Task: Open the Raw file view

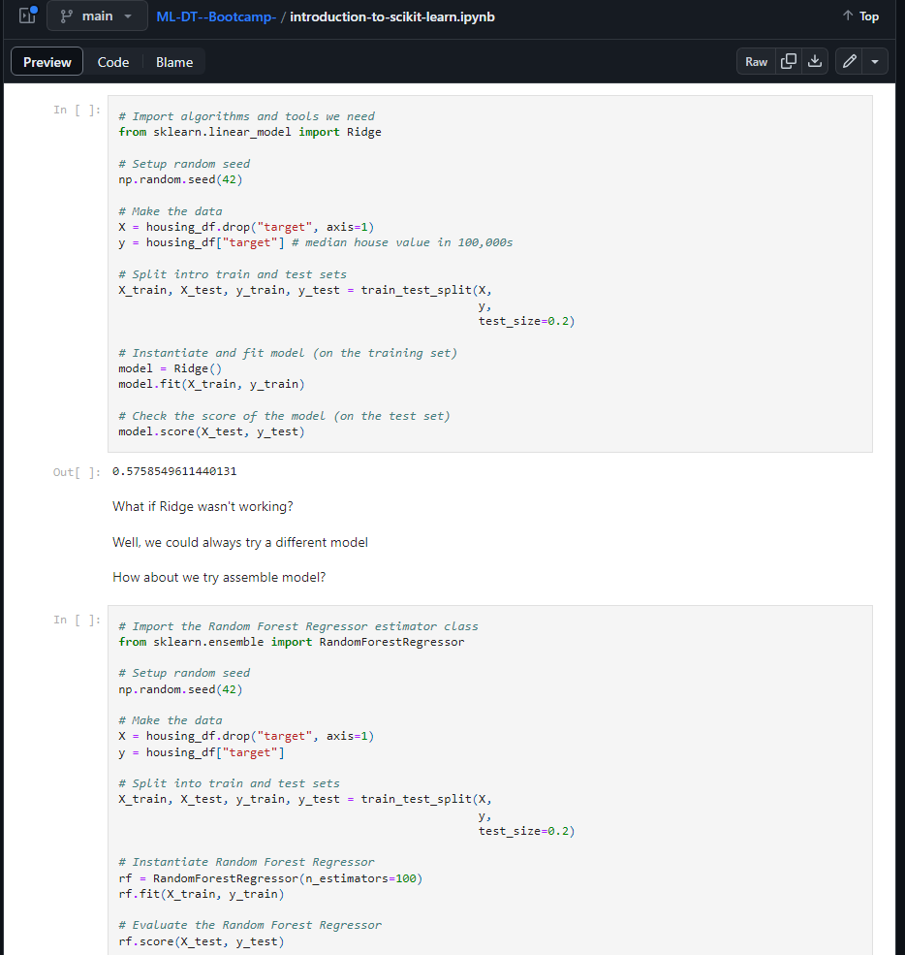Action: pyautogui.click(x=756, y=61)
